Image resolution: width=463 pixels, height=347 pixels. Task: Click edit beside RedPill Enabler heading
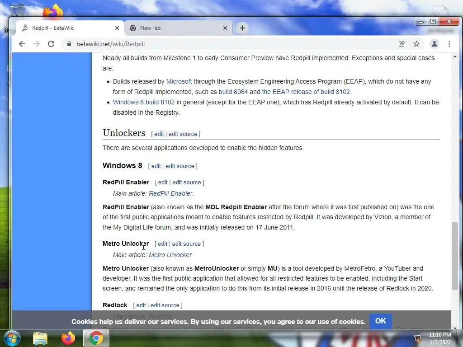coord(163,183)
